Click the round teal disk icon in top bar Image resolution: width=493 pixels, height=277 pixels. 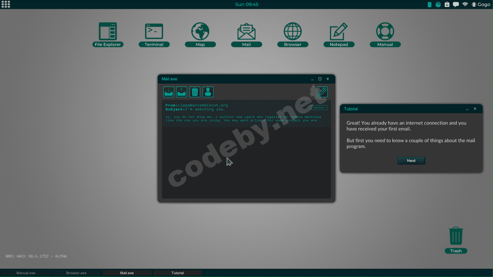click(x=438, y=4)
